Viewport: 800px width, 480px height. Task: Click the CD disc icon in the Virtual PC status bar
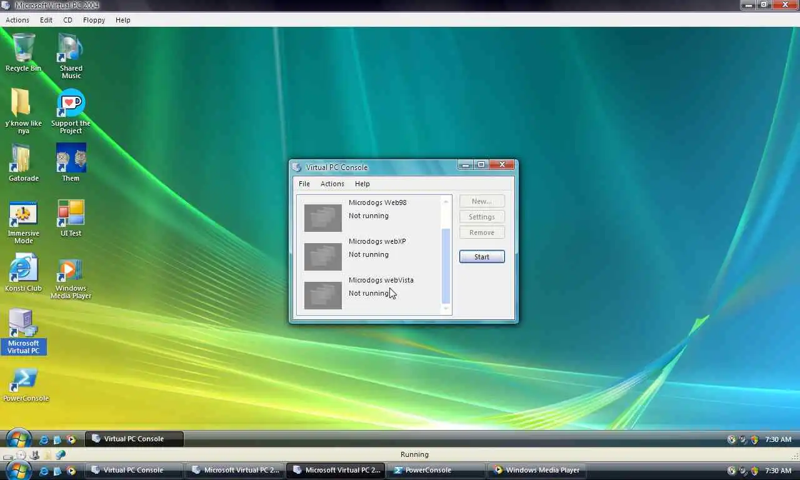coord(21,455)
